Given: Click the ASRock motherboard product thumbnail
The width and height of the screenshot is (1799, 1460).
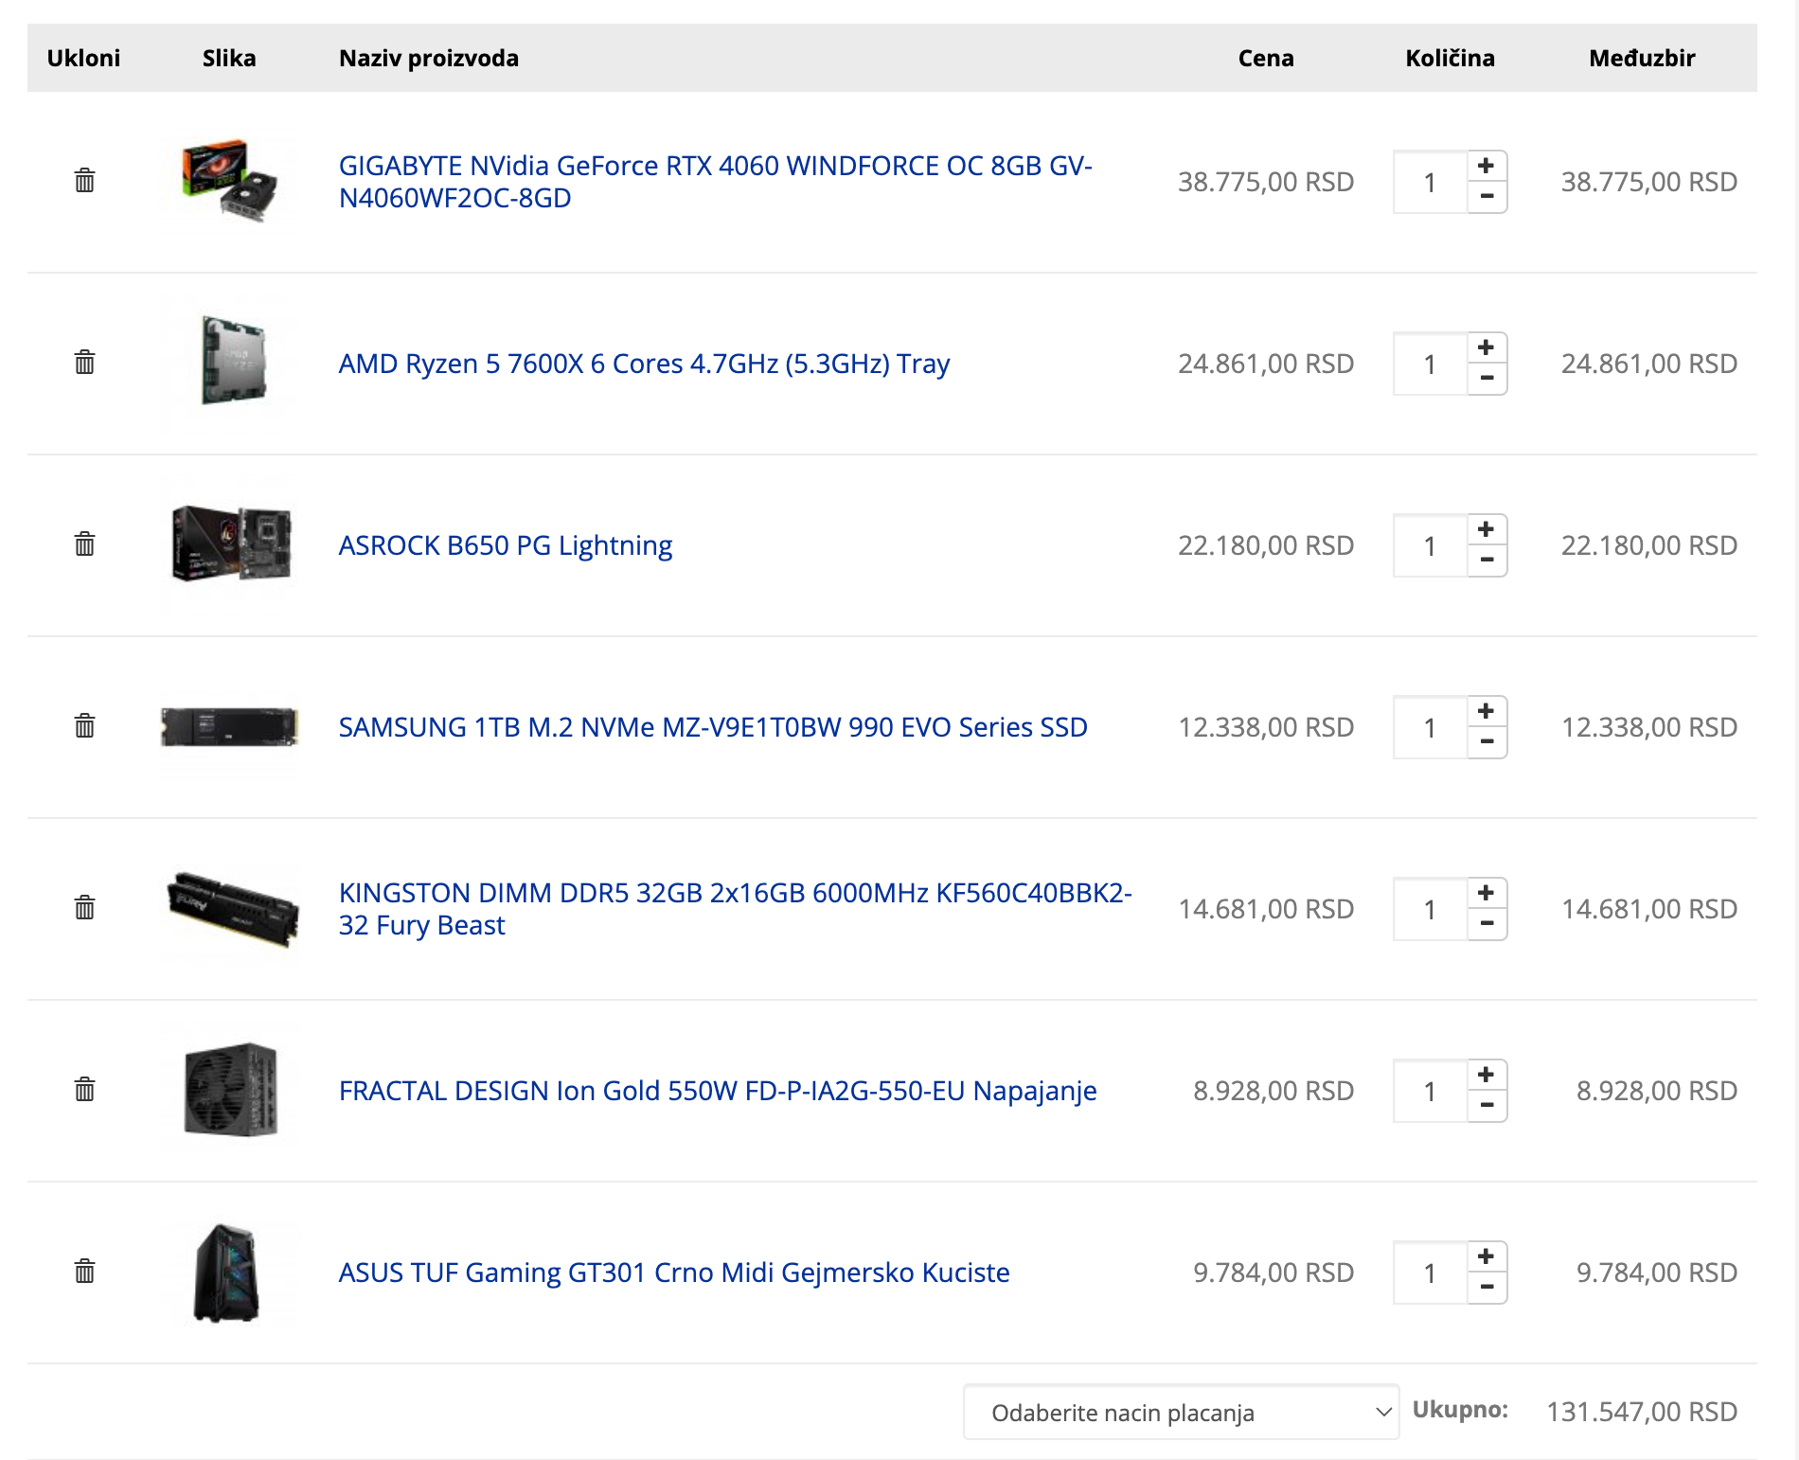Looking at the screenshot, I should 230,544.
